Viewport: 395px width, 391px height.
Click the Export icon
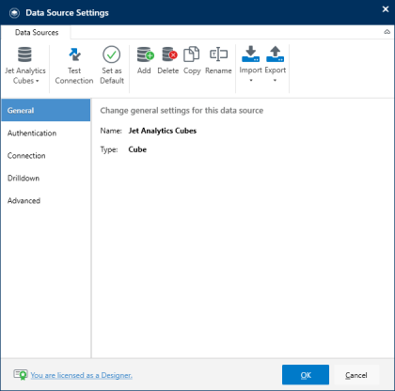coord(276,54)
